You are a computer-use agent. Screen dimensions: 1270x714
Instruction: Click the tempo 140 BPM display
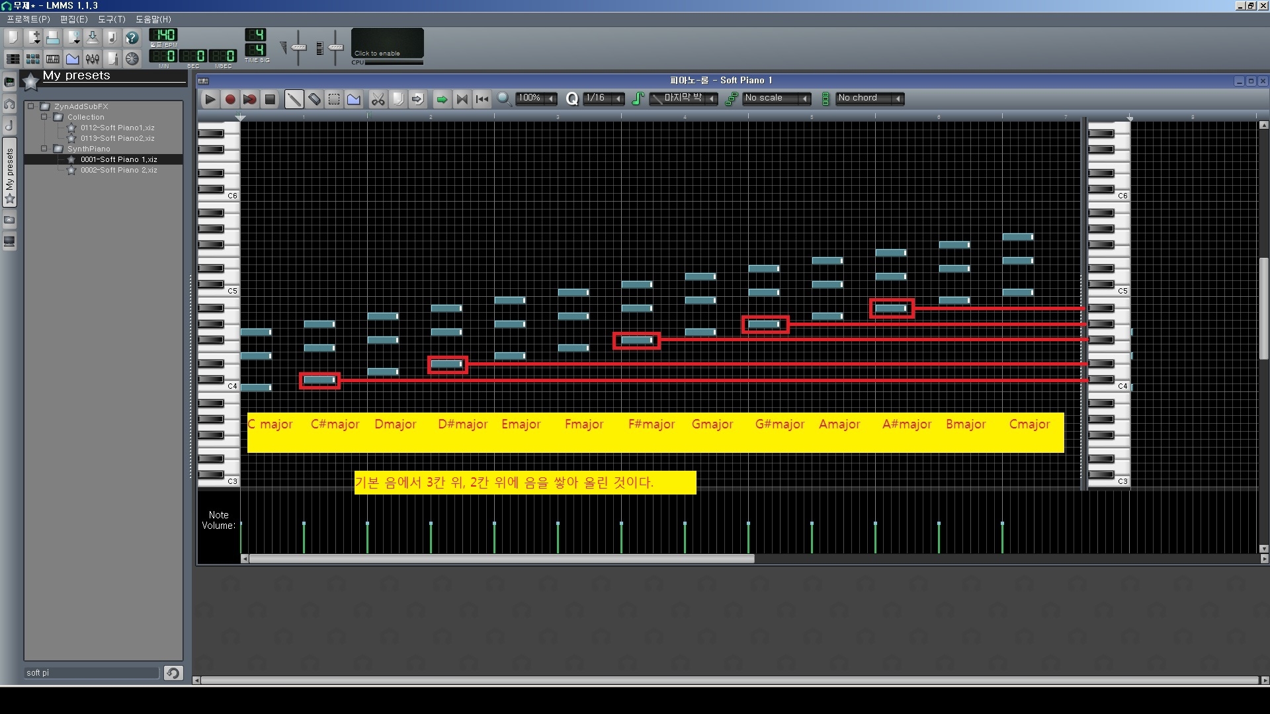[x=163, y=35]
